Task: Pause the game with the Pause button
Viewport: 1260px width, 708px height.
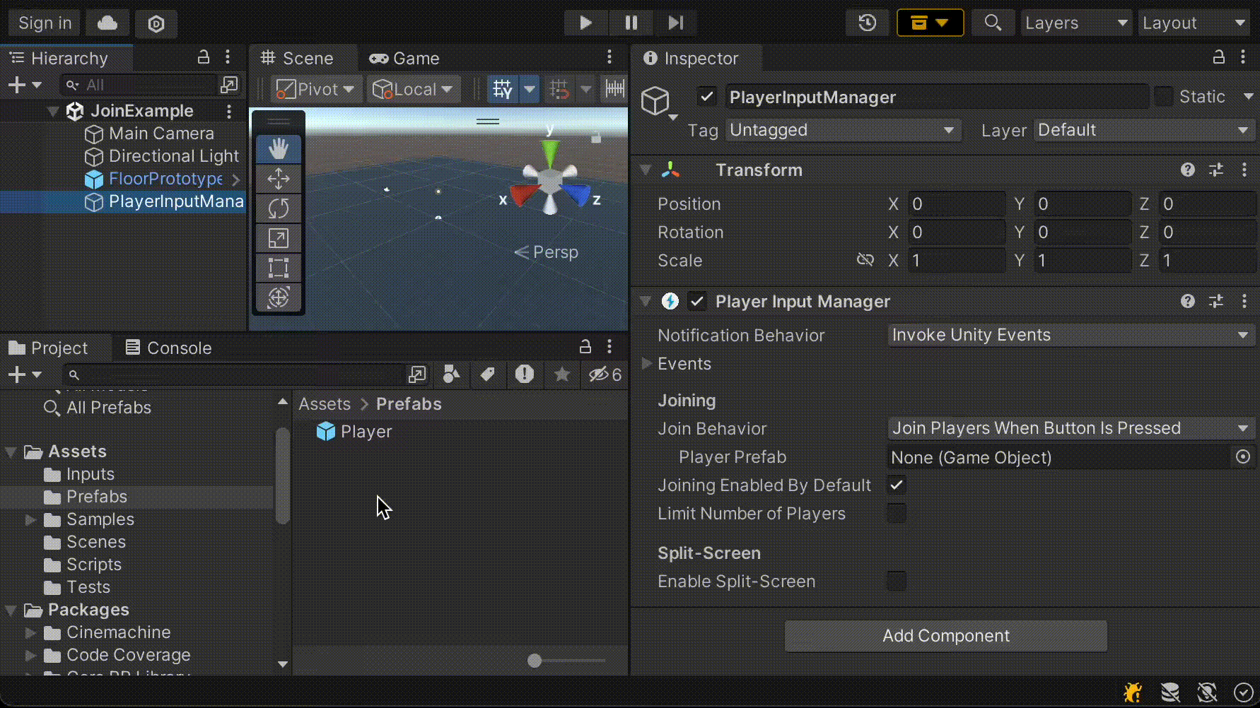Action: [631, 23]
